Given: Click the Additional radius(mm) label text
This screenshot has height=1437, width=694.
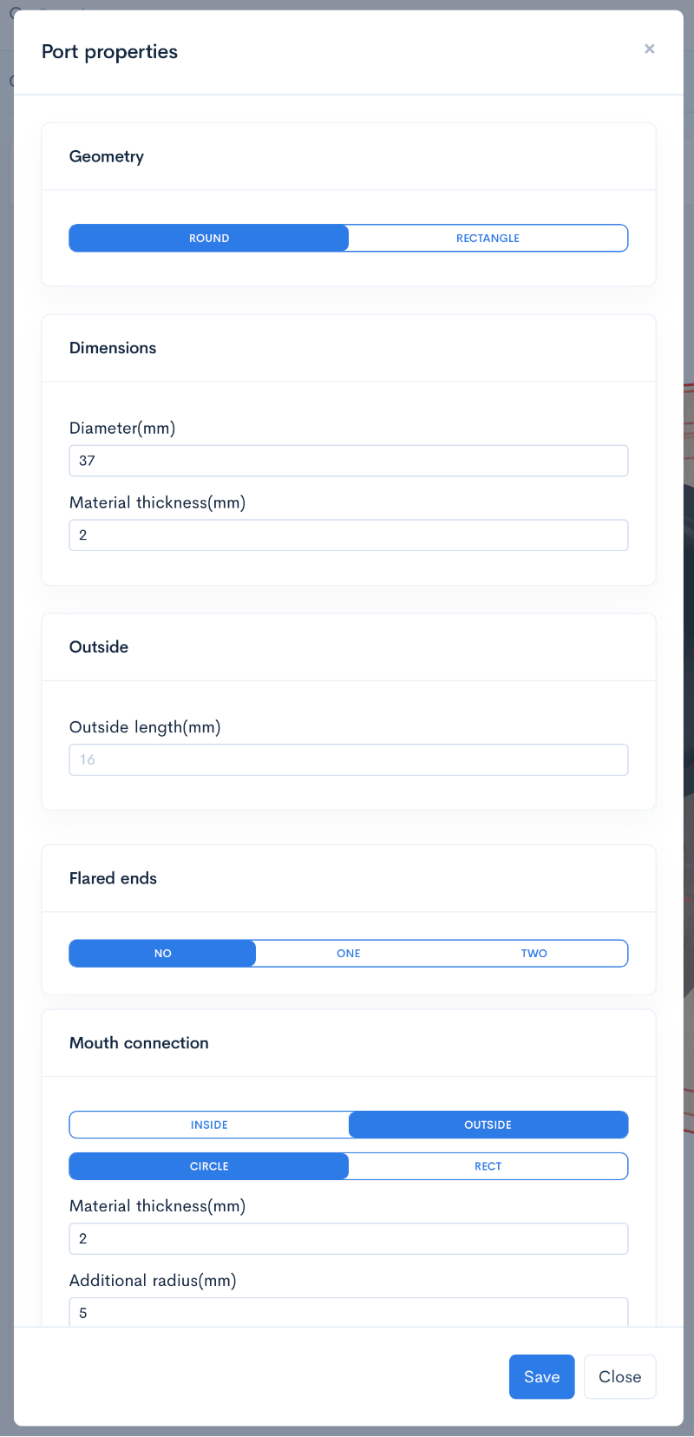Looking at the screenshot, I should pyautogui.click(x=153, y=1281).
